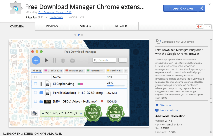Click the 1.1k Google+ count bubble
This screenshot has height=136, width=213.
207,27
